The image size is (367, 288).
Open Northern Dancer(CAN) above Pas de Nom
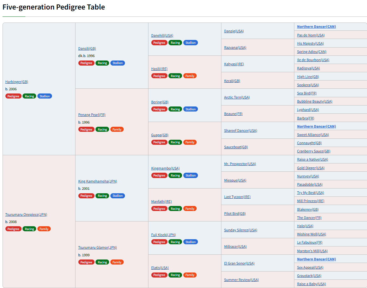point(317,27)
